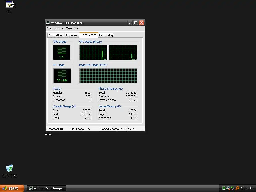Click the Totals group heading
The height and width of the screenshot is (192, 256).
click(x=57, y=89)
